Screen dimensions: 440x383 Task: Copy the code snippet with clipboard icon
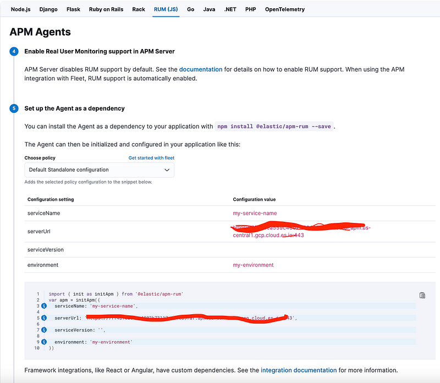pyautogui.click(x=422, y=295)
